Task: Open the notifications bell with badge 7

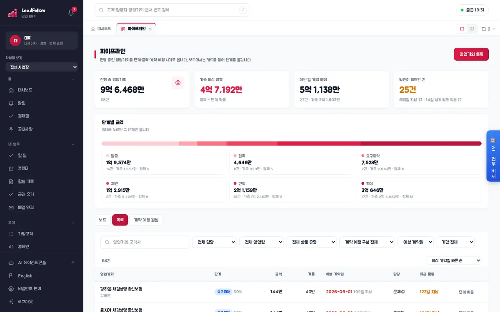Action: (x=71, y=12)
